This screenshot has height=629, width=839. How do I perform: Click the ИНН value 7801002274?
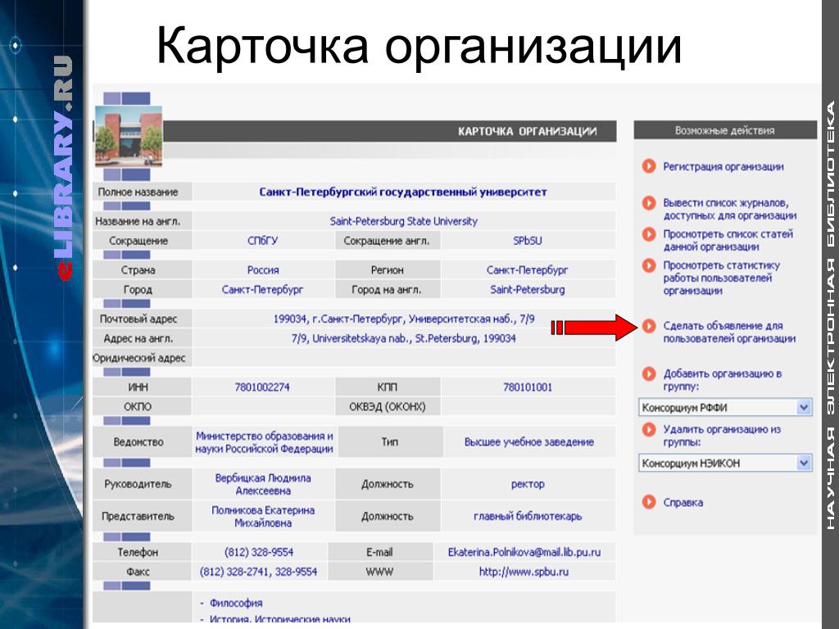tap(262, 387)
